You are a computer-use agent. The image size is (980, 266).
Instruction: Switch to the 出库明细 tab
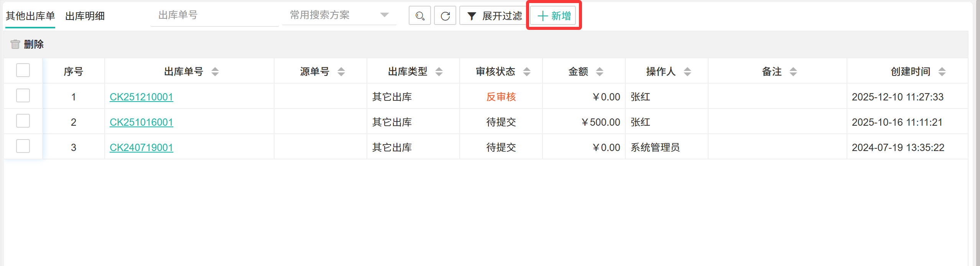pos(85,16)
